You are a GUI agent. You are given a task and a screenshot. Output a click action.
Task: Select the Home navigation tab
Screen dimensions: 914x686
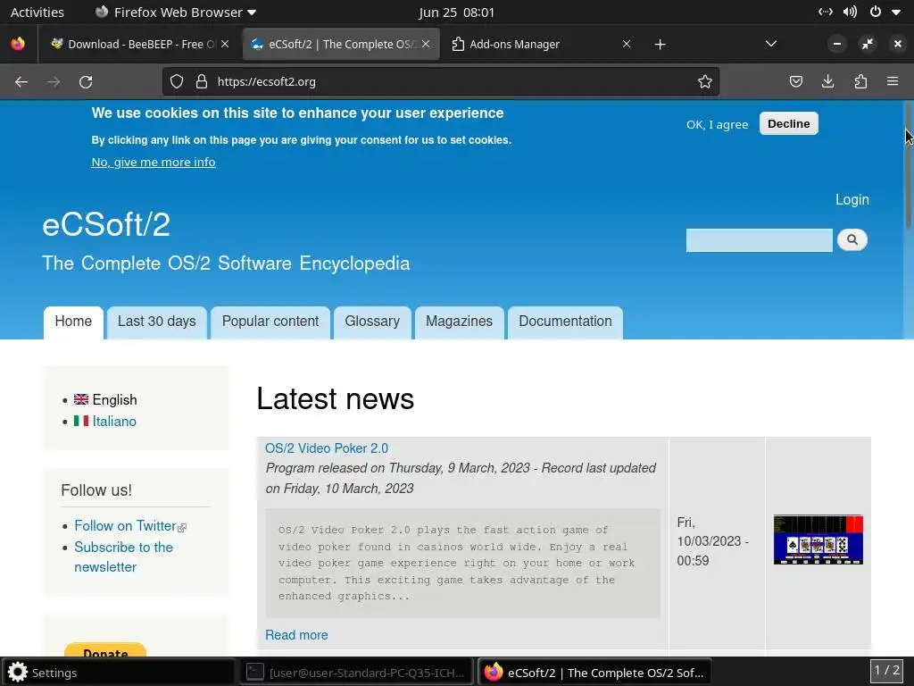73,322
